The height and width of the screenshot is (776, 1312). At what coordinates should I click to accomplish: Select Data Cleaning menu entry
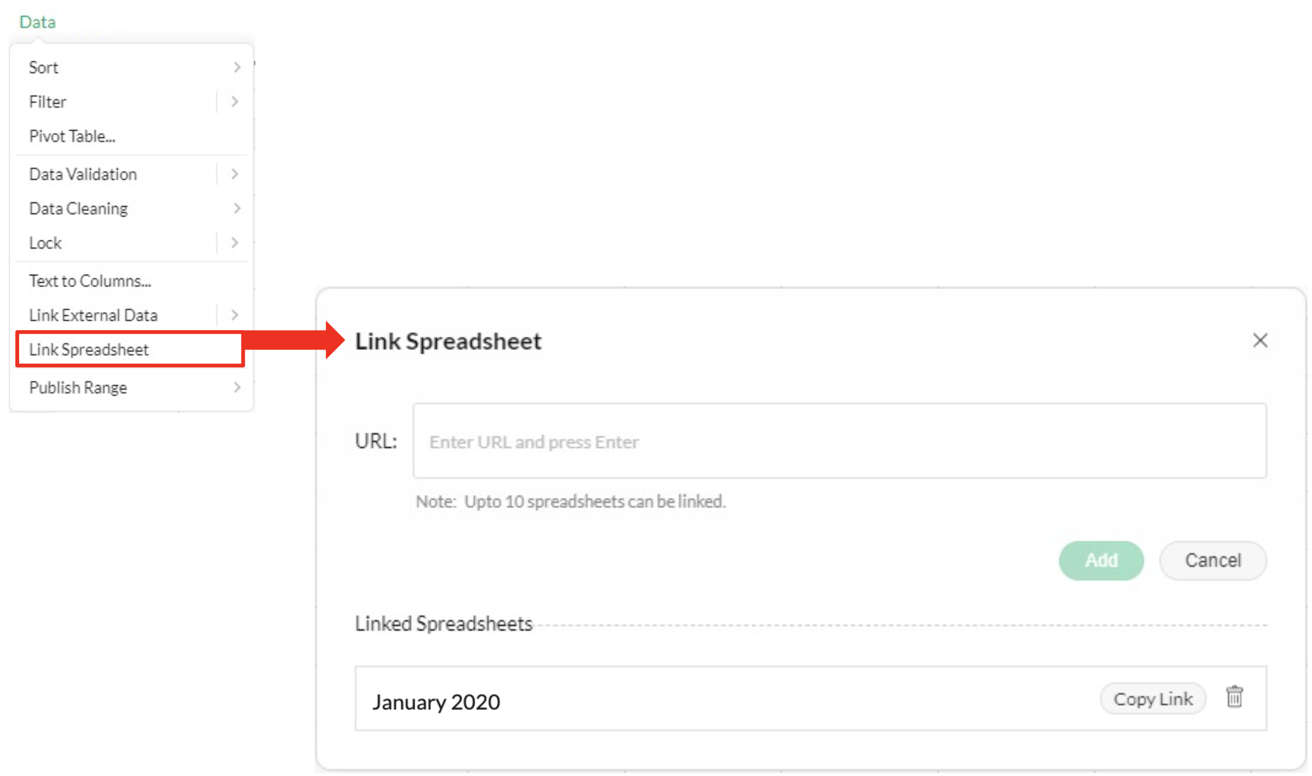[77, 208]
